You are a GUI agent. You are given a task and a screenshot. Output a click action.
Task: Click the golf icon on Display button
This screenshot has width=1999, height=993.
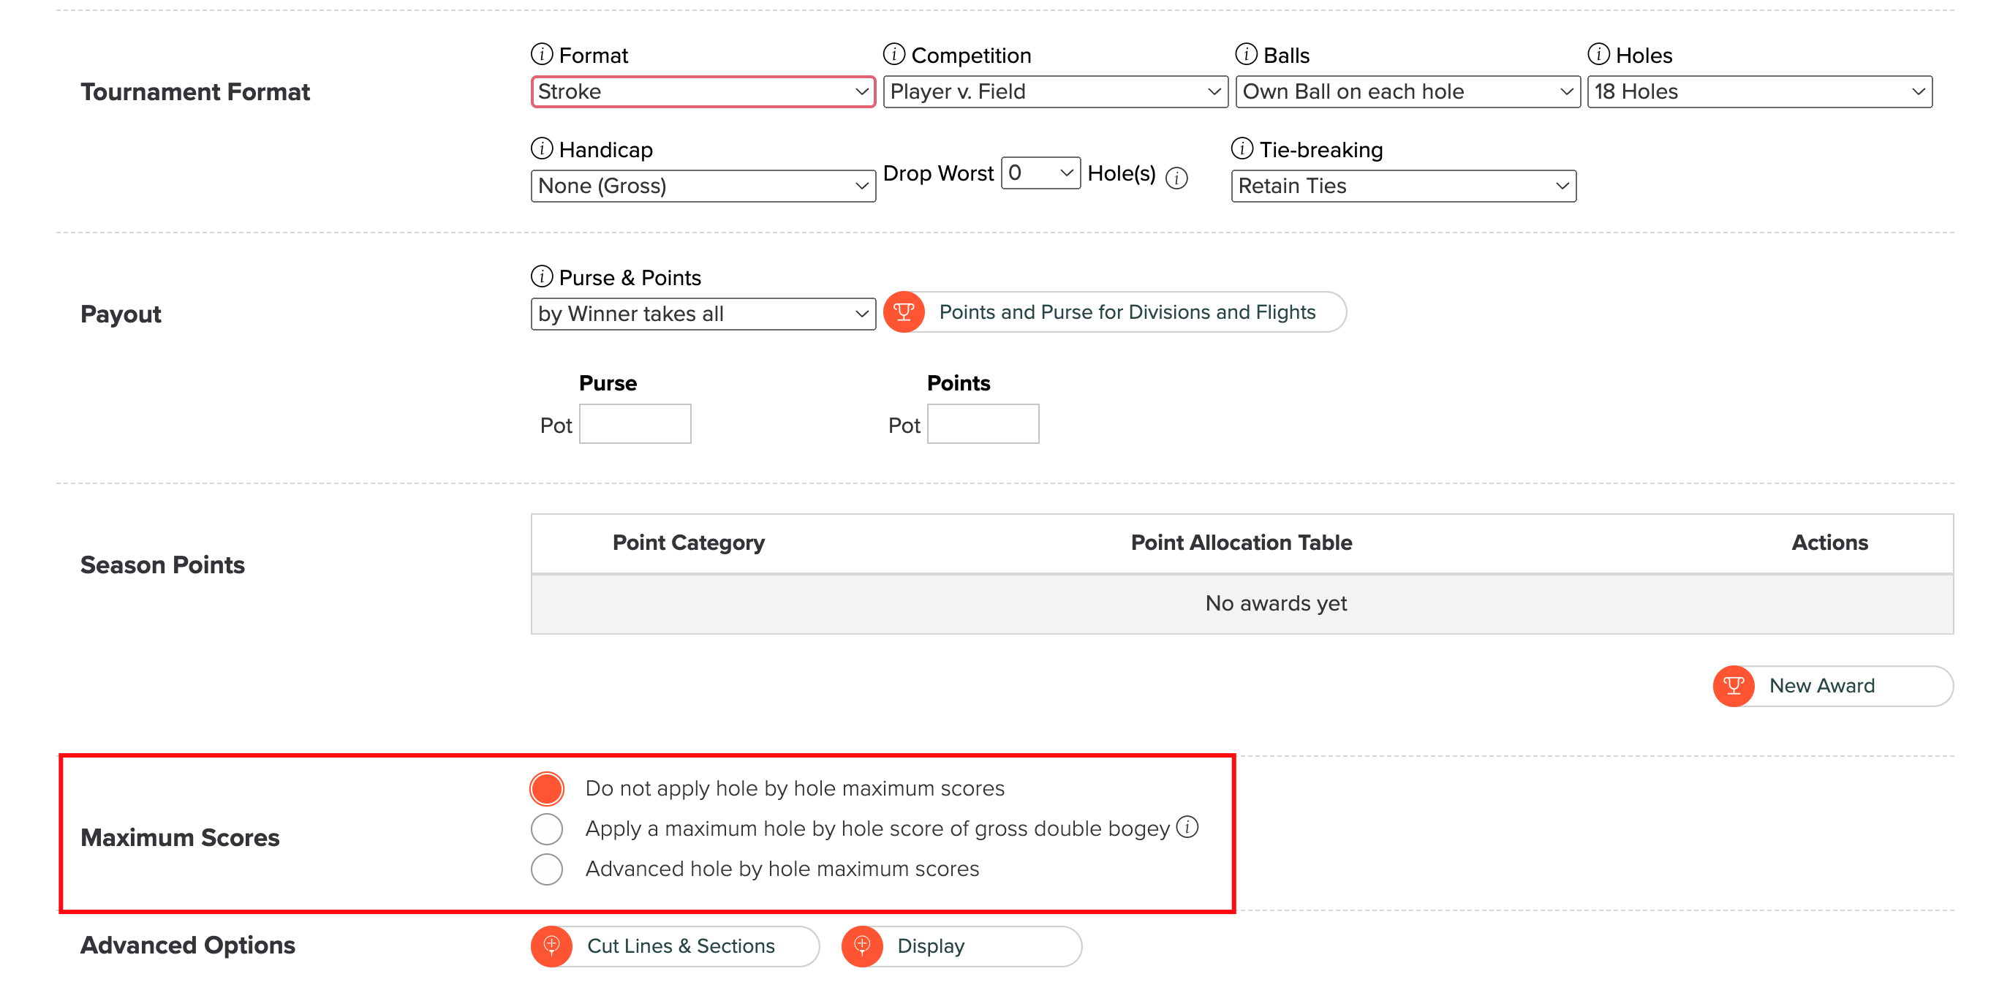[862, 945]
